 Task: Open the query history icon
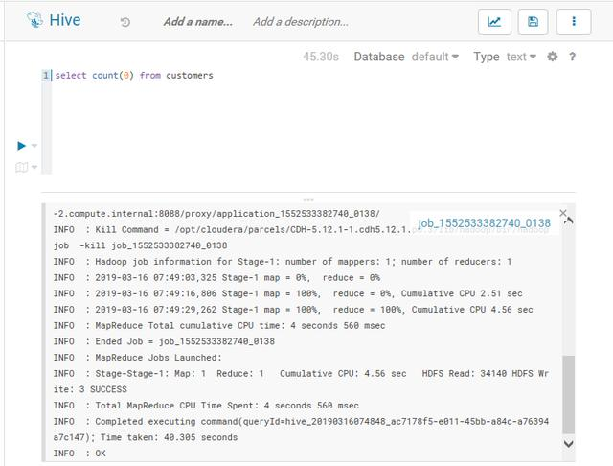125,21
